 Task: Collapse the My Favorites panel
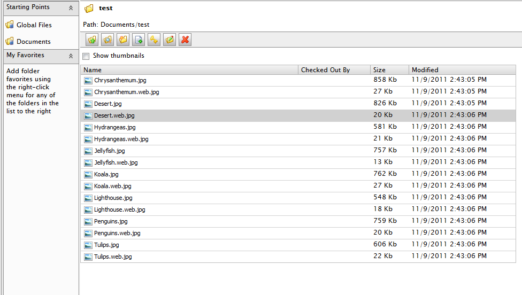tap(71, 56)
